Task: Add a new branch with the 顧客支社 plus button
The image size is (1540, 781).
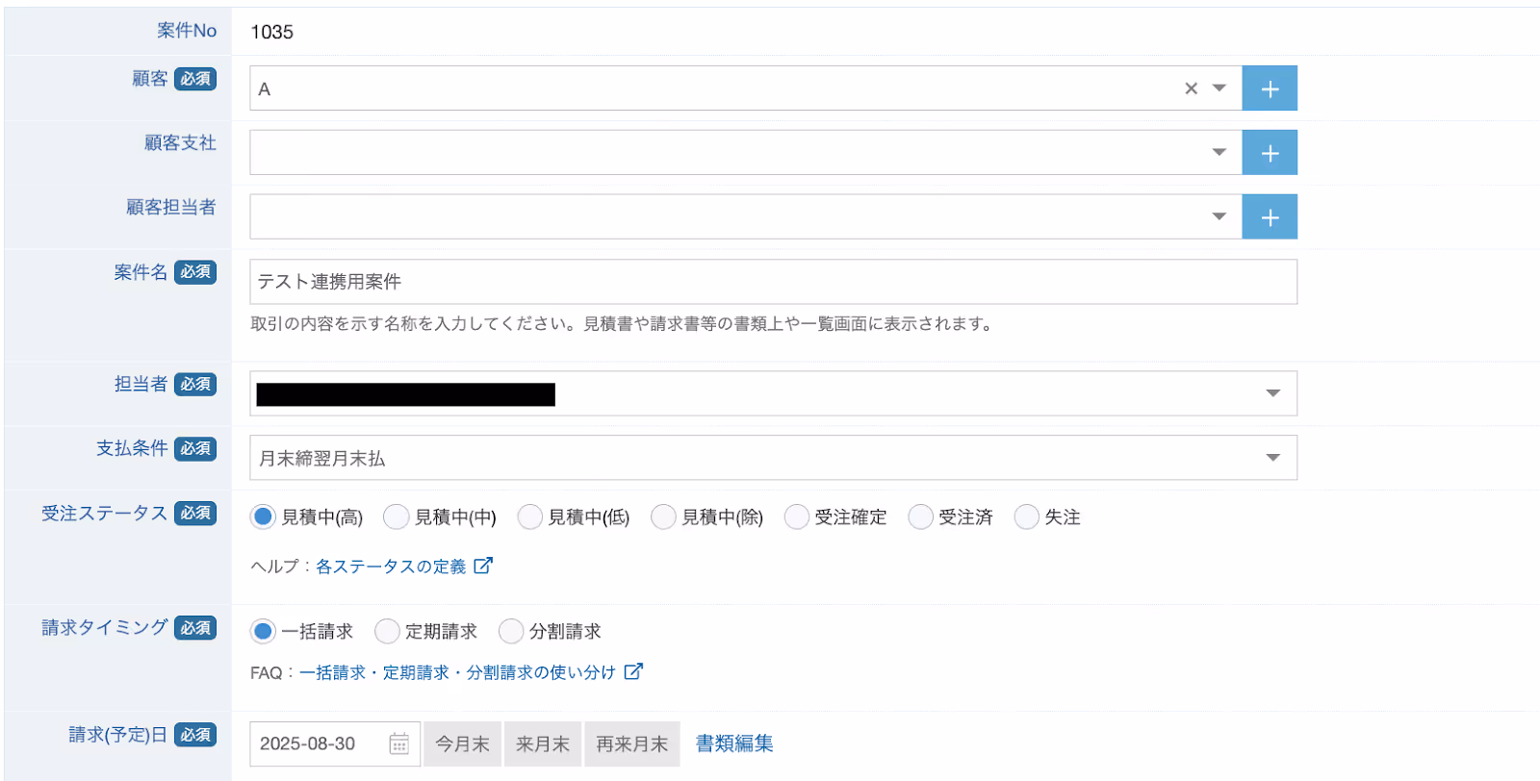Action: [x=1270, y=153]
